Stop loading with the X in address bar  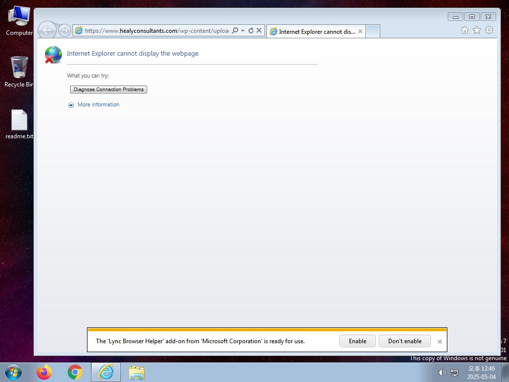(x=259, y=30)
